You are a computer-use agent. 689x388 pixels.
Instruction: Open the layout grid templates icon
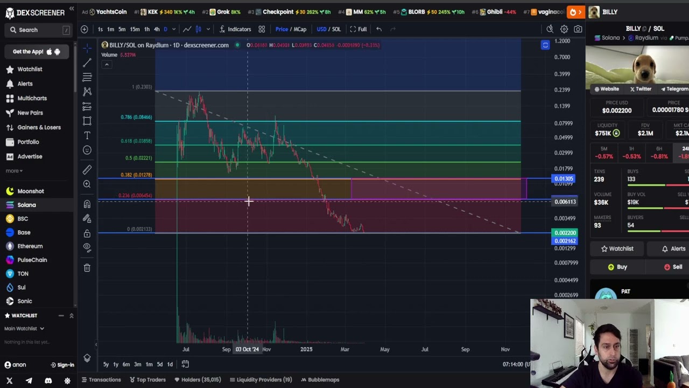pyautogui.click(x=262, y=29)
